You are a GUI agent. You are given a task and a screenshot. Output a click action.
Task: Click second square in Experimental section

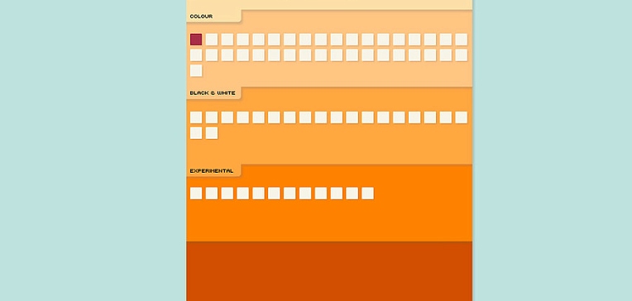212,193
